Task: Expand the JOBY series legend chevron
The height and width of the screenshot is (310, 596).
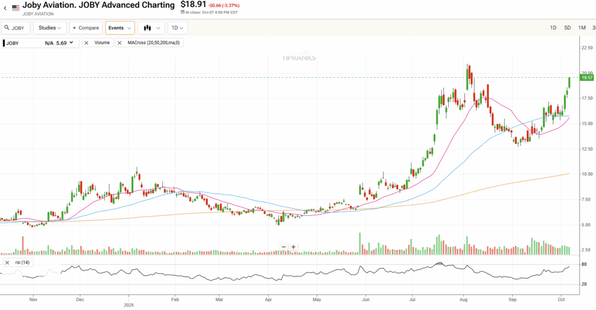Action: [72, 42]
